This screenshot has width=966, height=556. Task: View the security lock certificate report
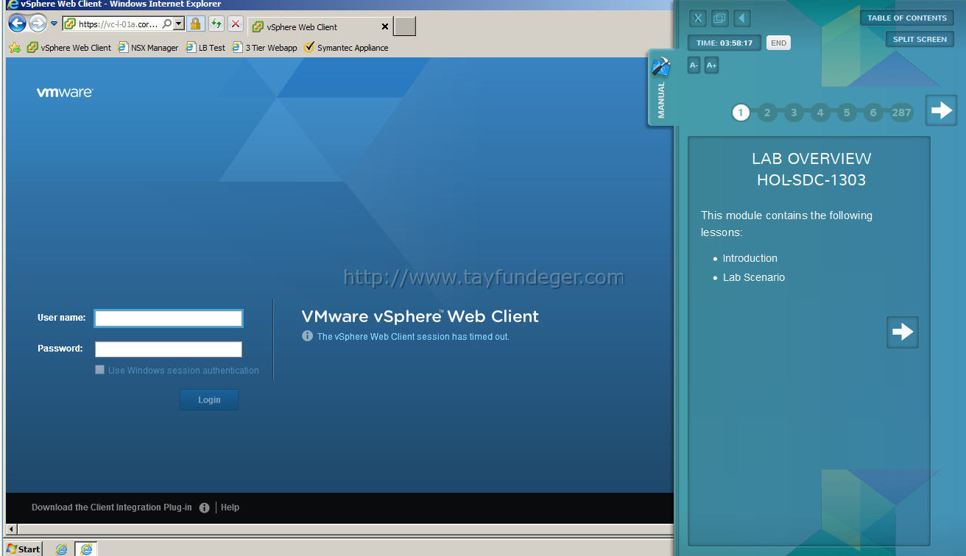pos(195,24)
